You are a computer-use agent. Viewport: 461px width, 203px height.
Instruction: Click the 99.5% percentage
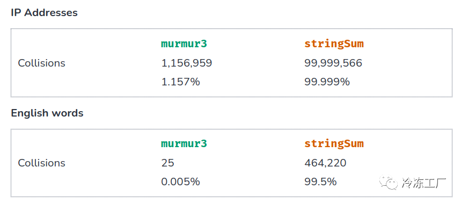(x=320, y=182)
